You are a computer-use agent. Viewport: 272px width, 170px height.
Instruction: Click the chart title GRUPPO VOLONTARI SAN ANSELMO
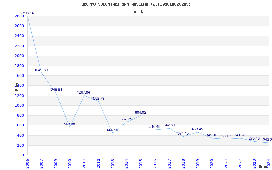(136, 4)
